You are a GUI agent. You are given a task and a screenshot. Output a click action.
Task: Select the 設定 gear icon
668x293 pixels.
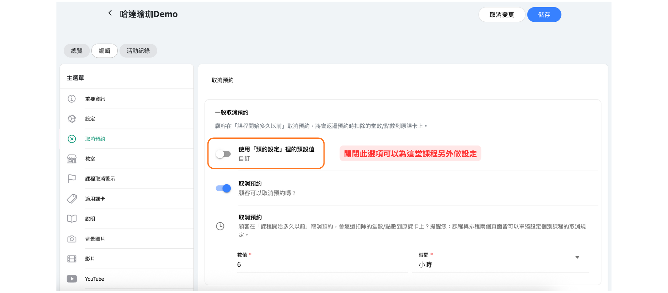72,119
